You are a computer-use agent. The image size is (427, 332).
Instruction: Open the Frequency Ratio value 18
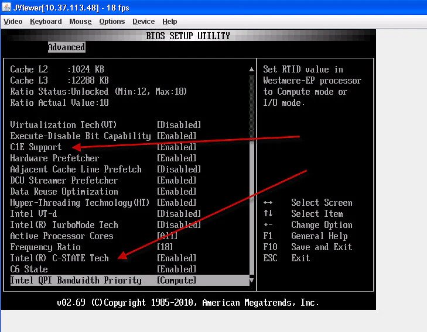pos(166,247)
